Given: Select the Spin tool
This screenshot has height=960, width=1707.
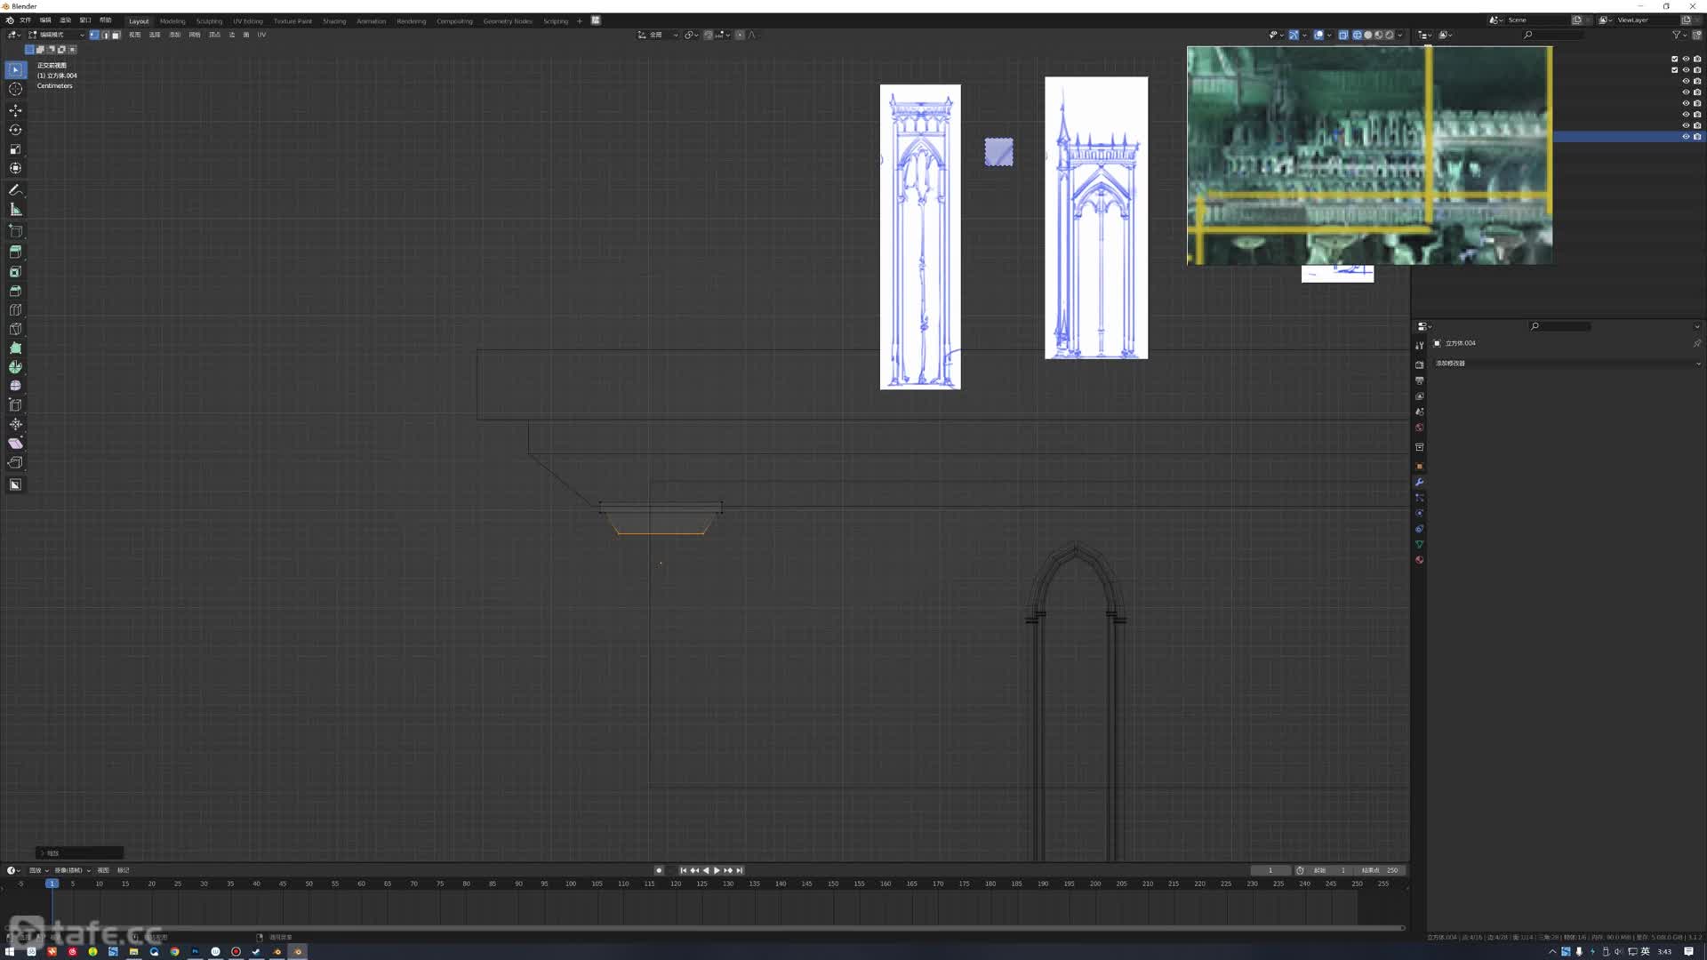Looking at the screenshot, I should click(15, 367).
